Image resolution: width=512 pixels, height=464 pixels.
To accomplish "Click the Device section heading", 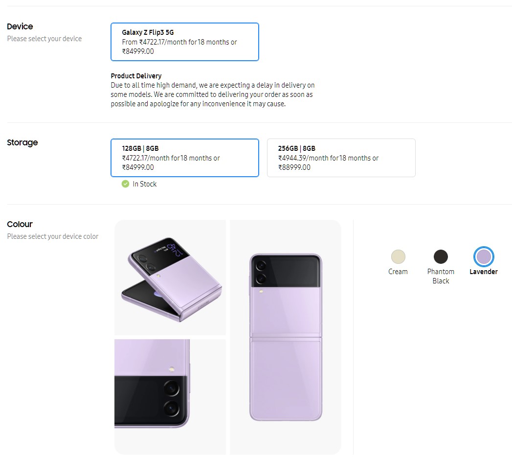I will click(x=20, y=26).
